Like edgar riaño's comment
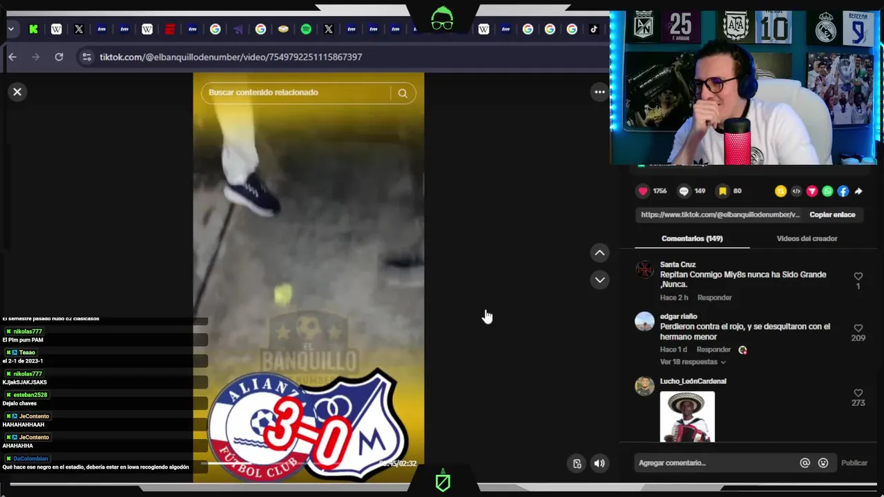Viewport: 884px width, 497px height. 858,328
